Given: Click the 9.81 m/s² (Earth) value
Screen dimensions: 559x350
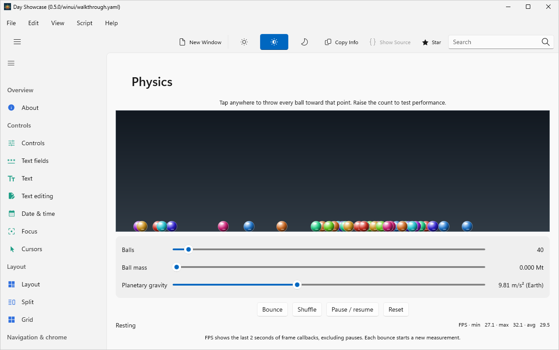Looking at the screenshot, I should click(x=521, y=285).
